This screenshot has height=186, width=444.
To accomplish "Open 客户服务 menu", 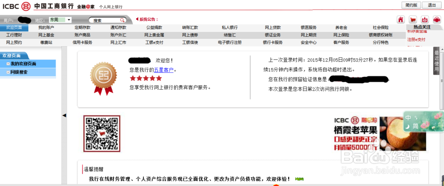I will point(341,42).
